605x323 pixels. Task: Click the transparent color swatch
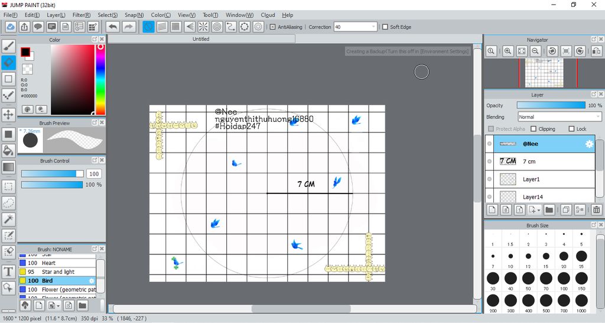pyautogui.click(x=27, y=69)
